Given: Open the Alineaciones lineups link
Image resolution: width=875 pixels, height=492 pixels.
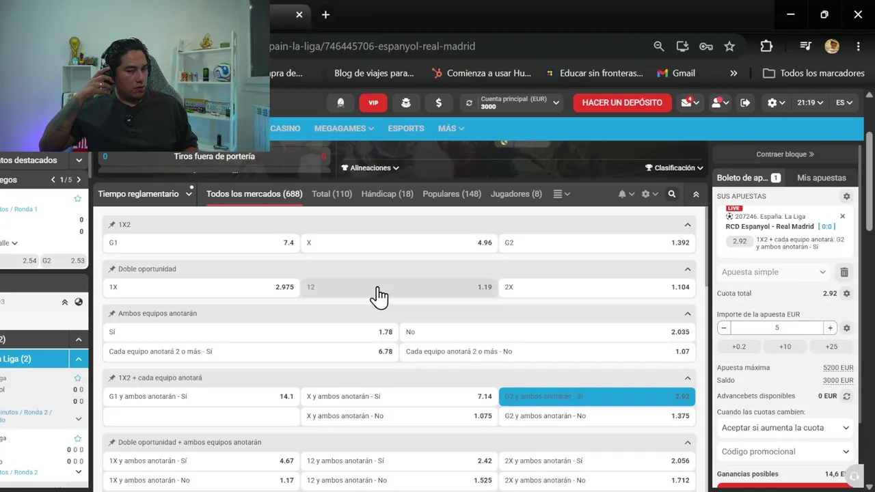Looking at the screenshot, I should click(x=370, y=168).
